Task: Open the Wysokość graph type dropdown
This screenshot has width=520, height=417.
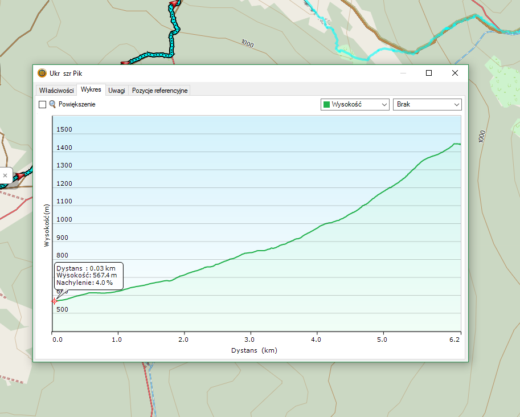Action: pos(355,104)
